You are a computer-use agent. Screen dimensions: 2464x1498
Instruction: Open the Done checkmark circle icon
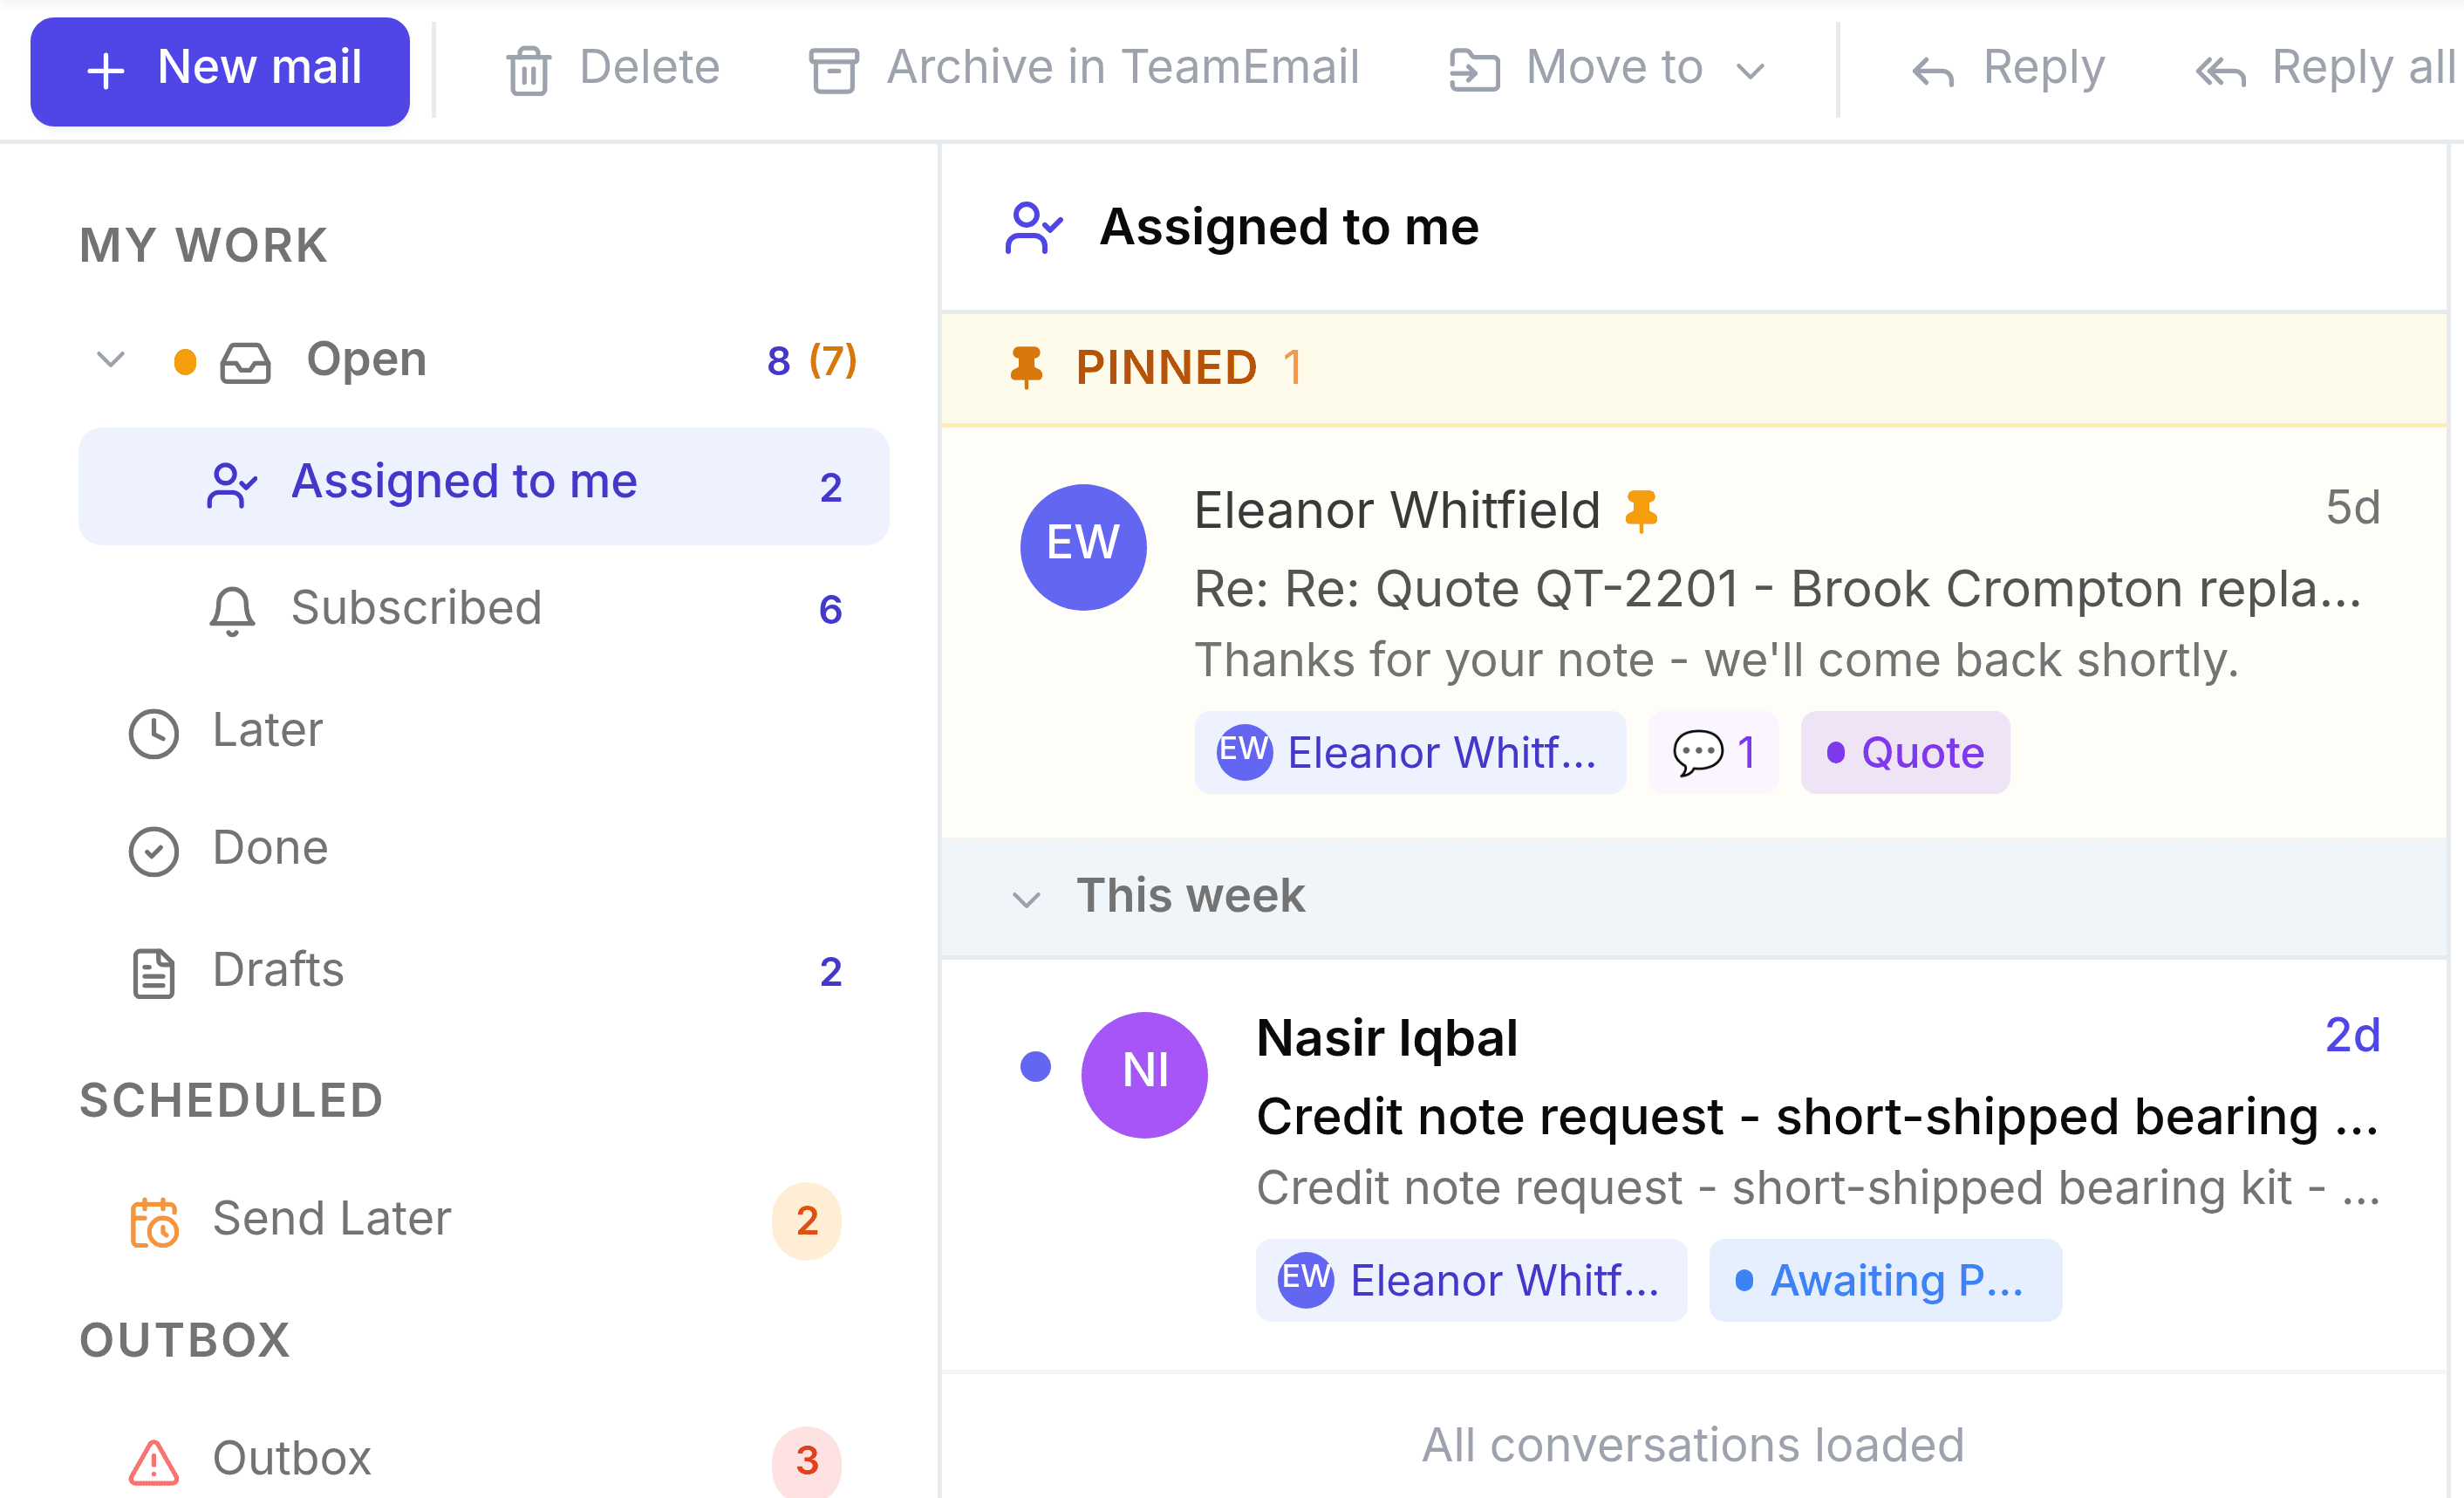153,851
